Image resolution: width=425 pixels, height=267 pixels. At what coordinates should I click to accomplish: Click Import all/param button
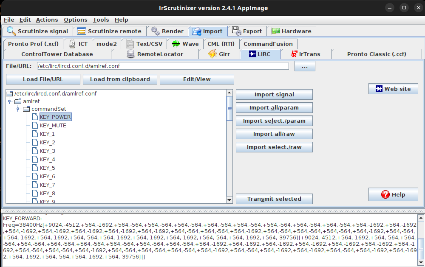(x=274, y=108)
